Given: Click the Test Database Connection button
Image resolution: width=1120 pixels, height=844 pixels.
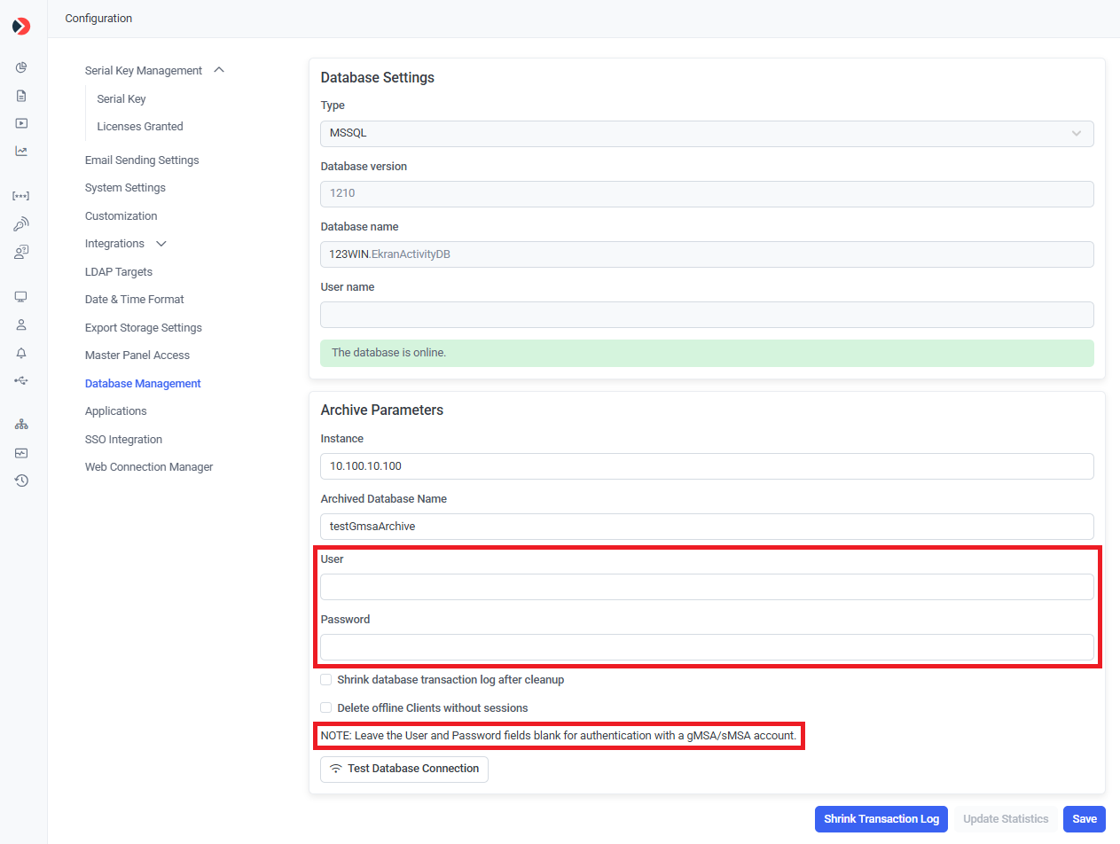Looking at the screenshot, I should click(x=404, y=769).
